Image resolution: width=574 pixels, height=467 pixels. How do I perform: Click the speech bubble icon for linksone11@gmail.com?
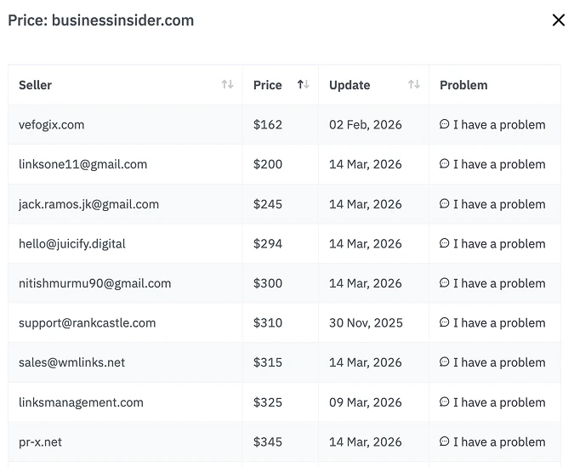pyautogui.click(x=445, y=164)
